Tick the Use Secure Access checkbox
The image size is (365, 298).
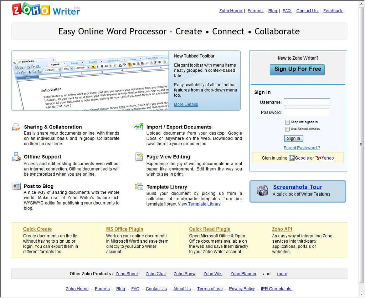pyautogui.click(x=288, y=129)
